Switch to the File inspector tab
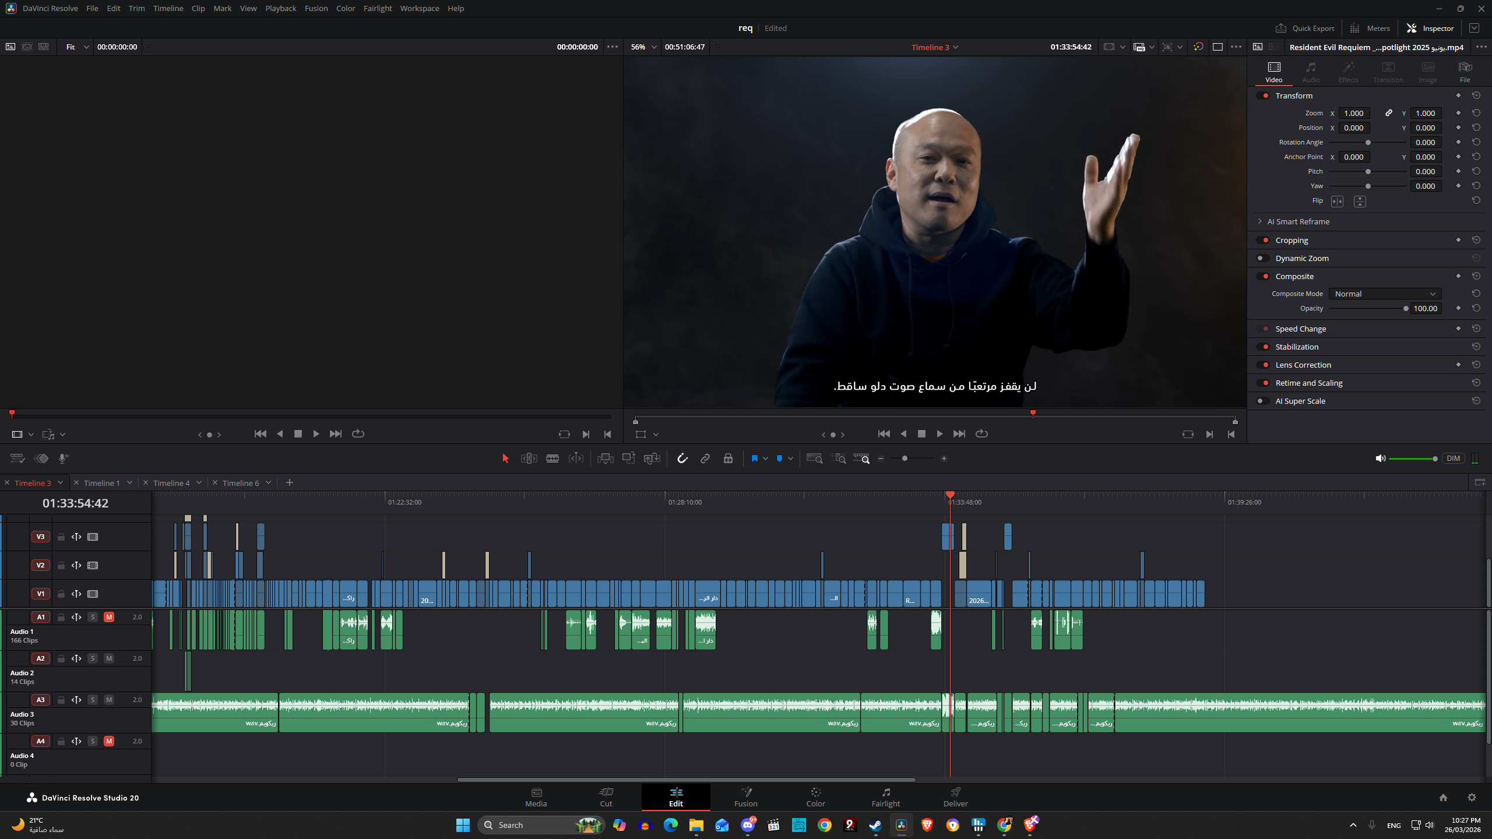This screenshot has height=839, width=1492. [x=1465, y=72]
